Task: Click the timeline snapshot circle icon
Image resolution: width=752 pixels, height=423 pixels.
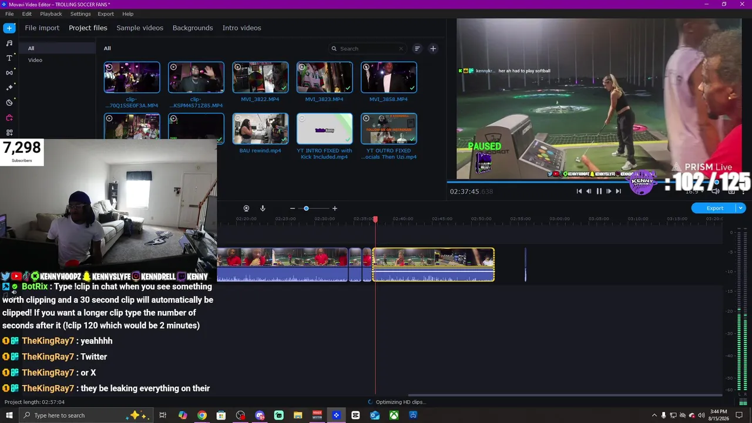Action: tap(246, 209)
